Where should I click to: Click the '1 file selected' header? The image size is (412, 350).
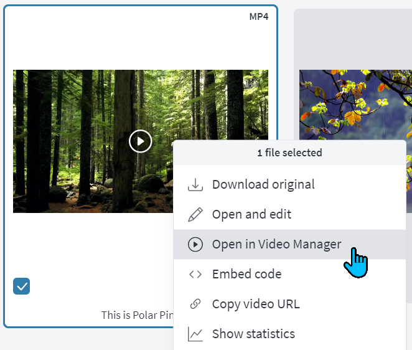click(289, 153)
